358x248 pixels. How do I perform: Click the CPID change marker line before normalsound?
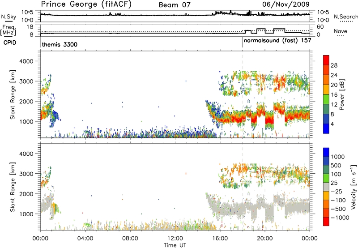243,42
